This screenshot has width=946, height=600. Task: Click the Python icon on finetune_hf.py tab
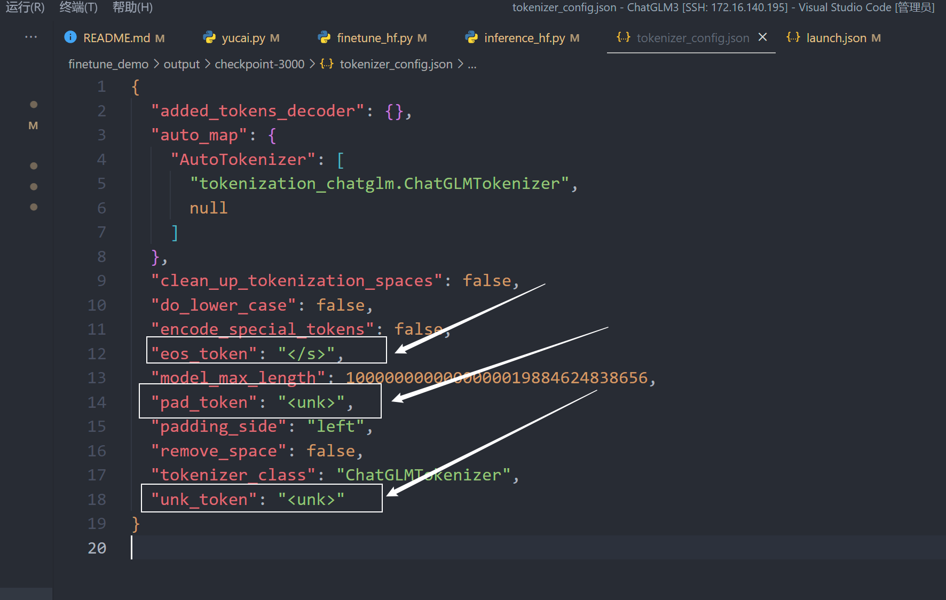click(x=324, y=37)
